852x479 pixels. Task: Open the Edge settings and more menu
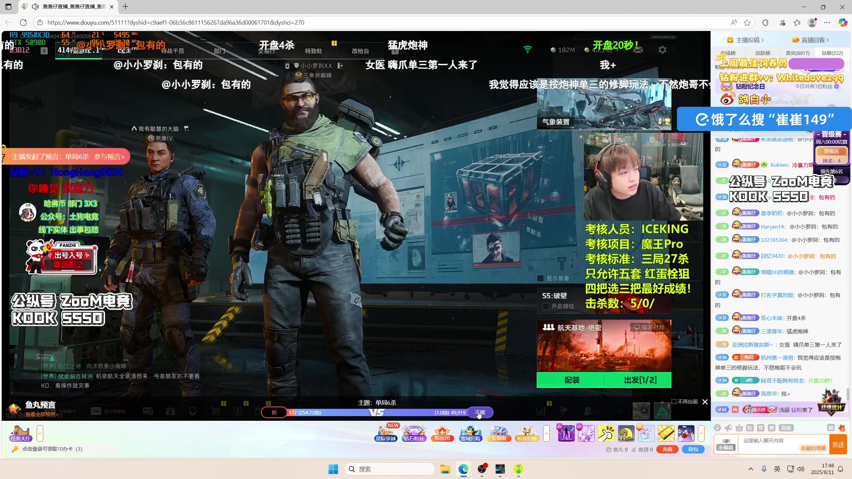[x=827, y=22]
